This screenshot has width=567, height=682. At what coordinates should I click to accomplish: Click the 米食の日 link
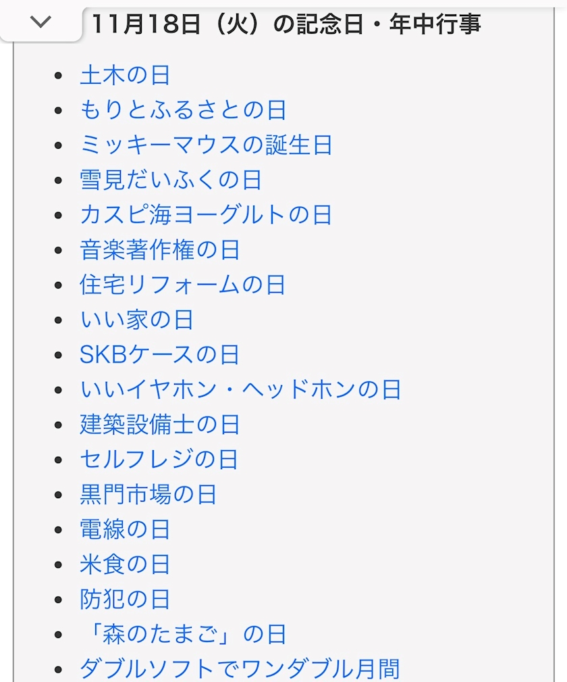click(125, 564)
